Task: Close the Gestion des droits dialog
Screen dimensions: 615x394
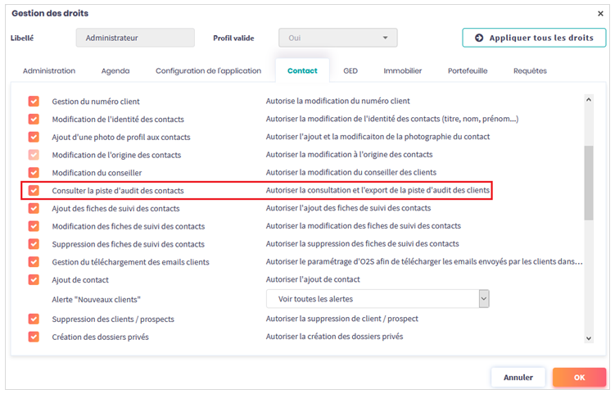Action: point(600,13)
